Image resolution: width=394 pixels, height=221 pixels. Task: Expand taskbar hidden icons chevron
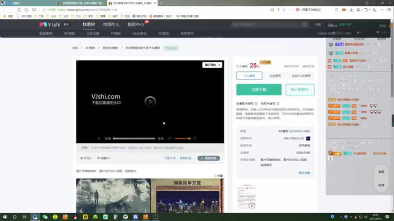click(341, 217)
